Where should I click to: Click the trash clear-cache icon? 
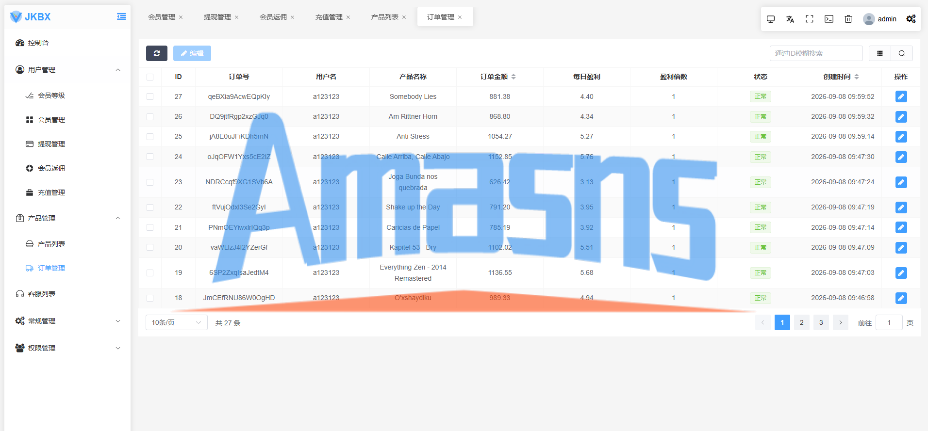(848, 19)
